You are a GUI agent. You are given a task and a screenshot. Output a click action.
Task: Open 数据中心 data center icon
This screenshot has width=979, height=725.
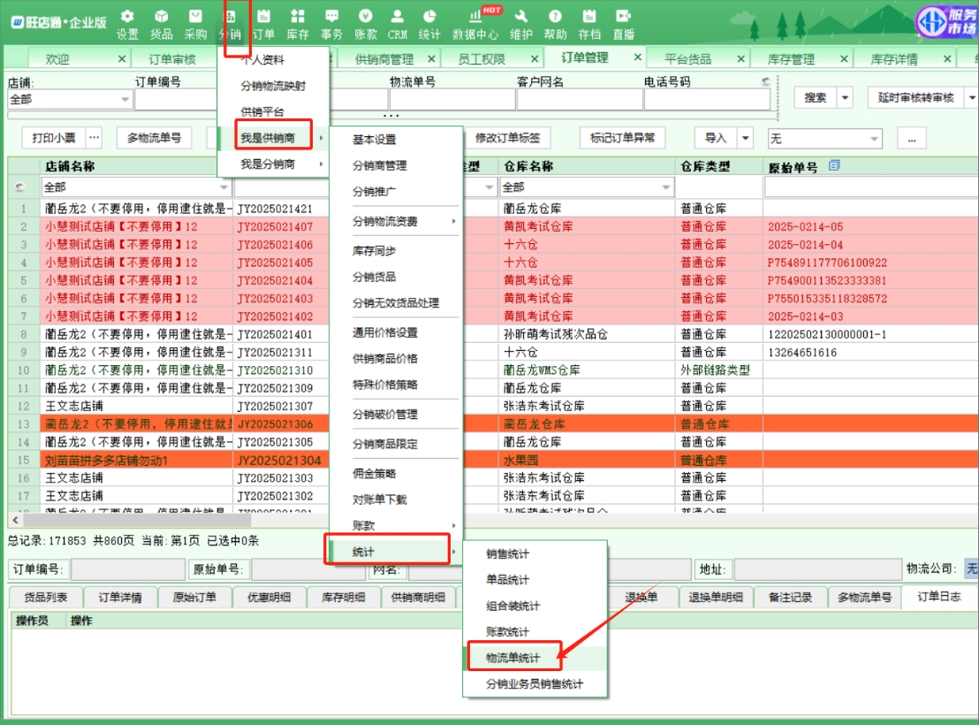(x=474, y=24)
